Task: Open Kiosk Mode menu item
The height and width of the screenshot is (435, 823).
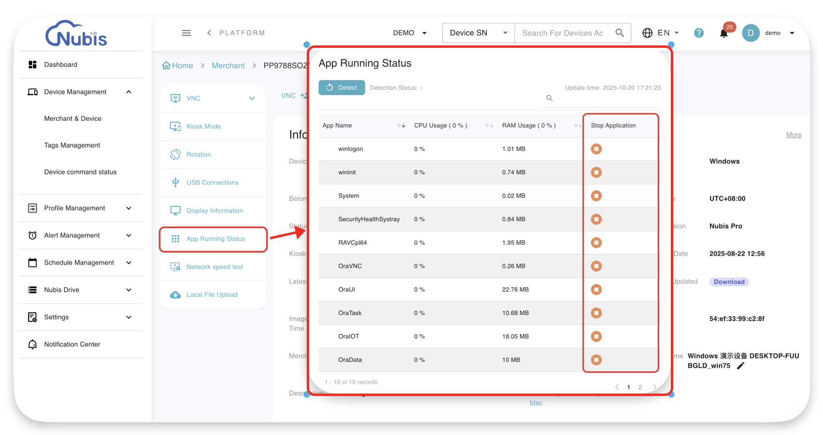Action: coord(204,126)
